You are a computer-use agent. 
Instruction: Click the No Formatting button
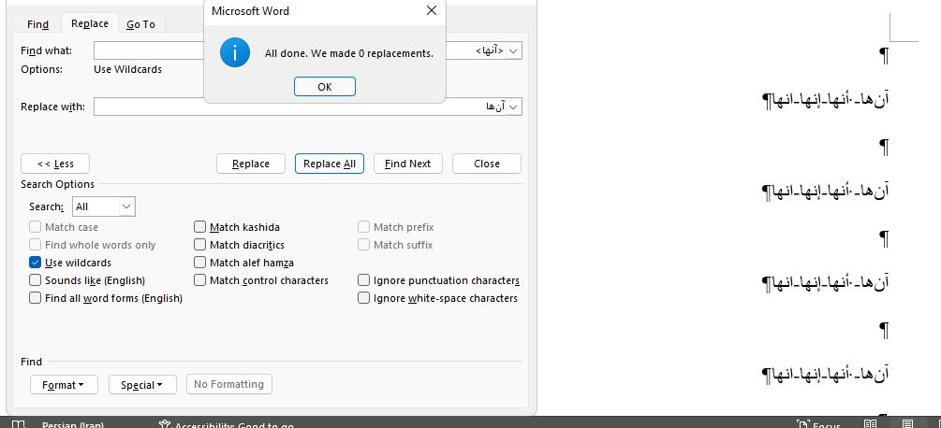coord(228,384)
